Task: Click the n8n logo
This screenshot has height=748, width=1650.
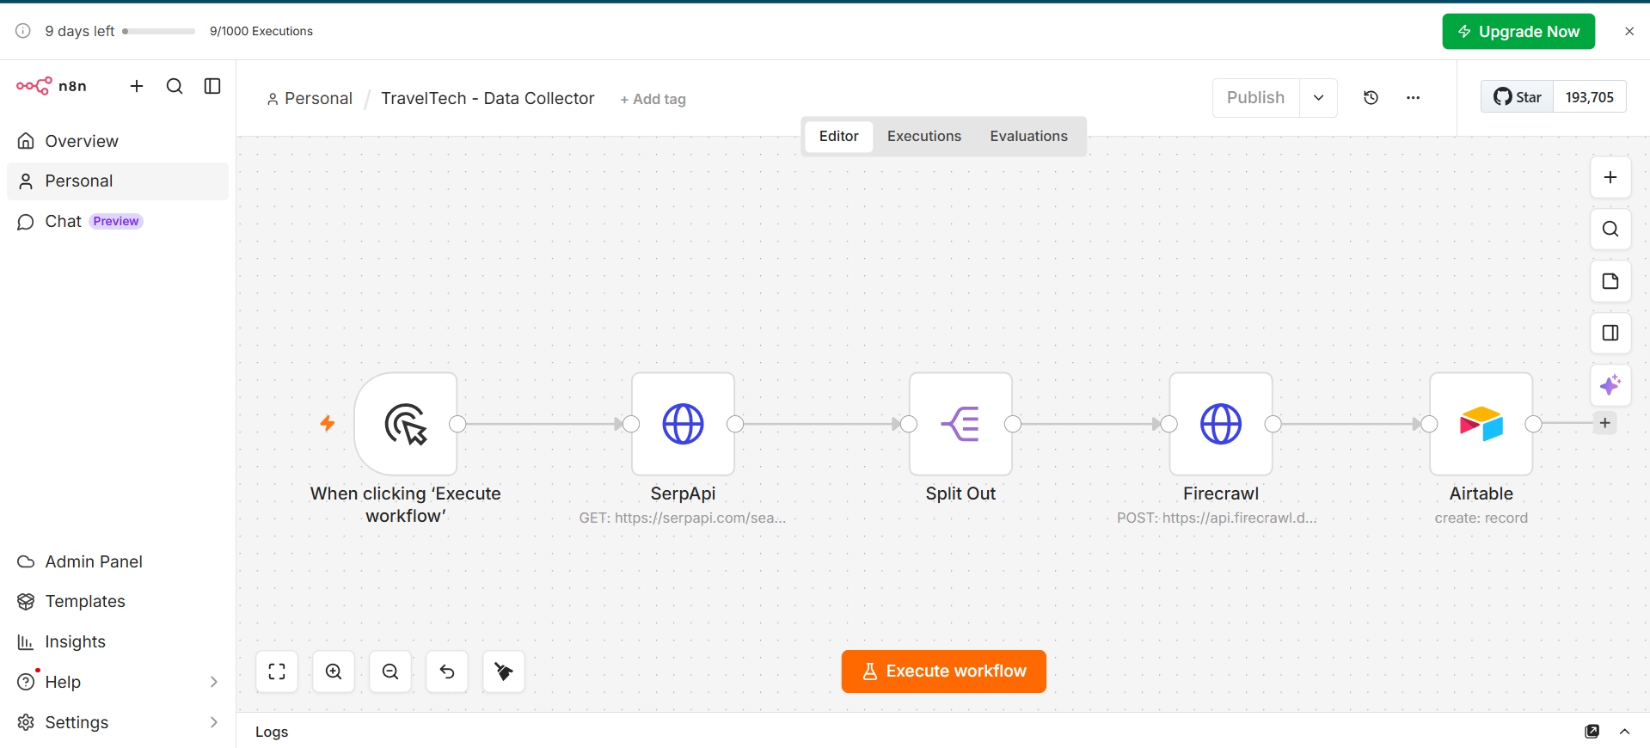Action: tap(52, 86)
